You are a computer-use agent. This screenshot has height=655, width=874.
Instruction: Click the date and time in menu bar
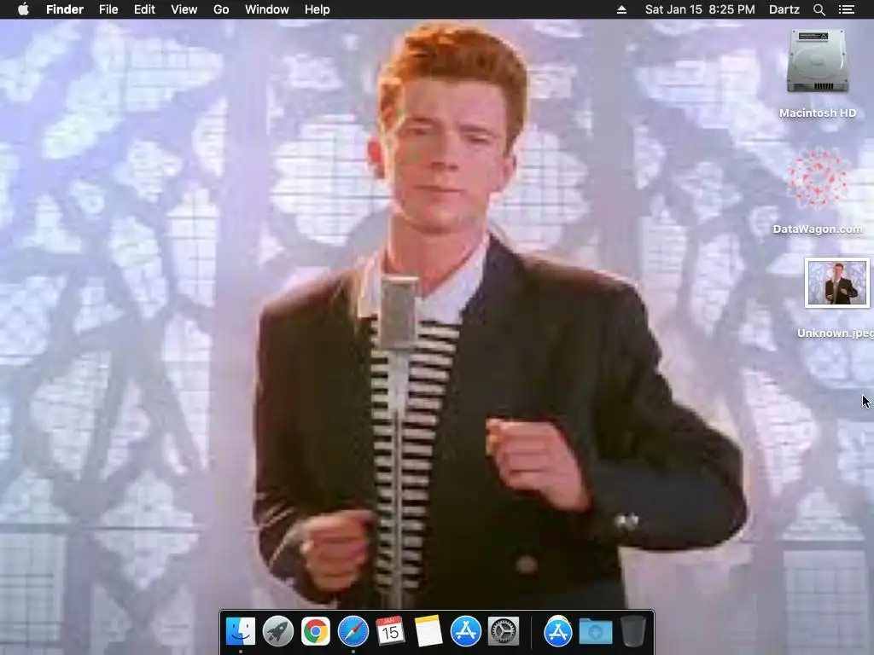pyautogui.click(x=700, y=9)
